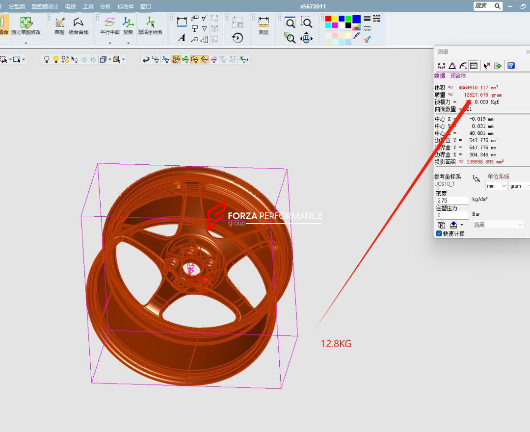Toggle the data properties mode in 测量 panel
This screenshot has height=432, width=530.
pos(474,66)
